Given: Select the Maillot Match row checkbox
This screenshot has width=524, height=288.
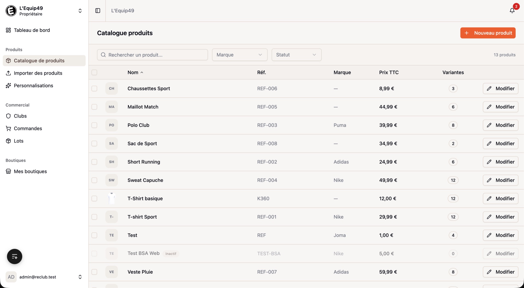Looking at the screenshot, I should tap(94, 107).
